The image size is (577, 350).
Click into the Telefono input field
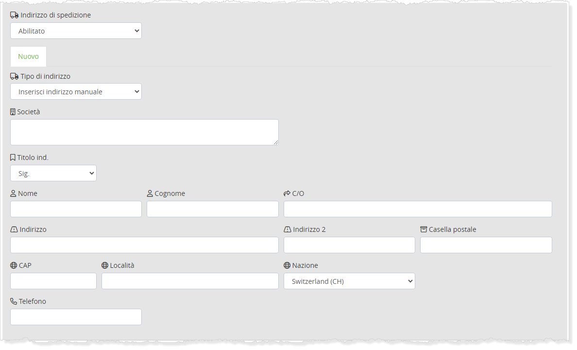tap(76, 317)
